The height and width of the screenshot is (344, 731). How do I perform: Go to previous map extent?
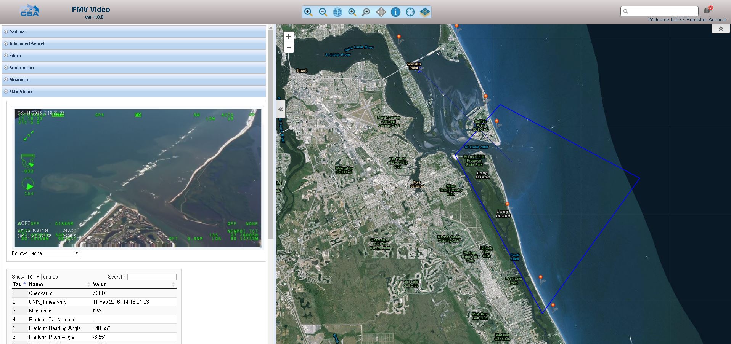coord(352,12)
